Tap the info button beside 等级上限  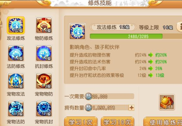(179, 27)
